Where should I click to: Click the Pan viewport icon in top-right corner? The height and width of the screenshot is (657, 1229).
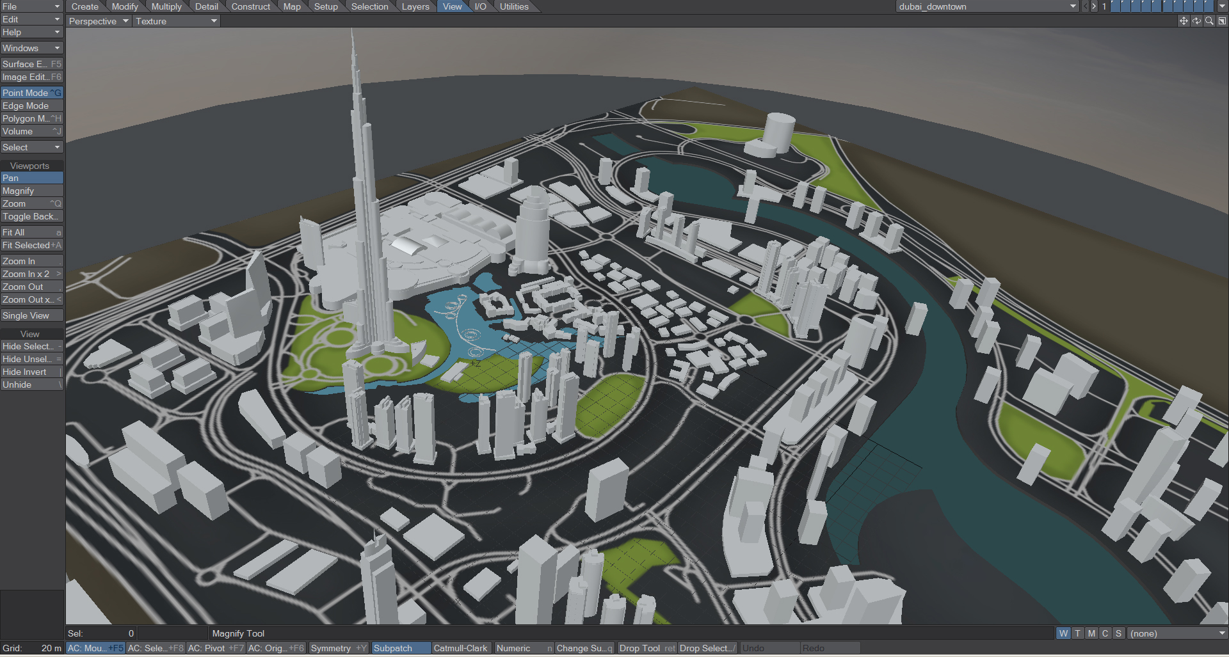pyautogui.click(x=1184, y=20)
